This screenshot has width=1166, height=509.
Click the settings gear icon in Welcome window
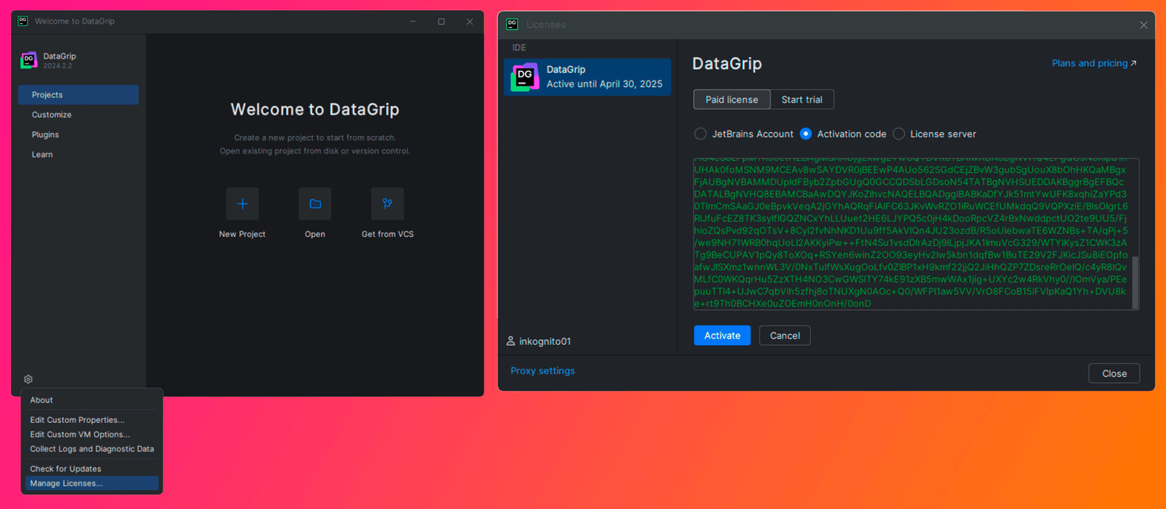(x=28, y=379)
